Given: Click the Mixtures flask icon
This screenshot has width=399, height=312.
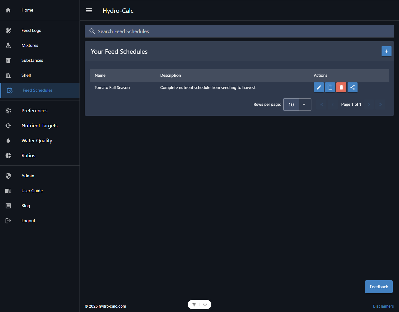Looking at the screenshot, I should point(8,45).
